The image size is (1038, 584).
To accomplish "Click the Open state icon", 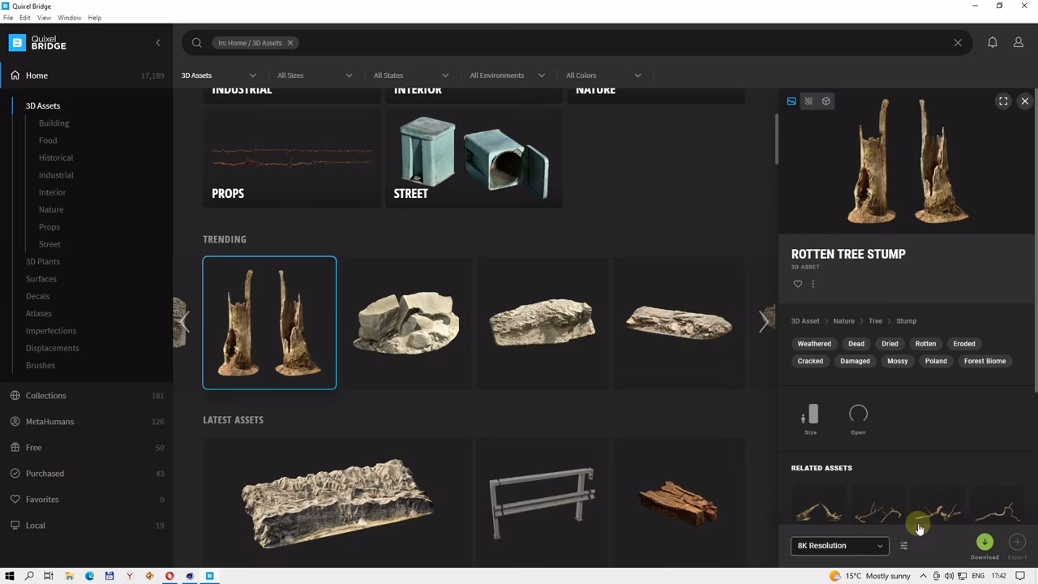I will (858, 414).
